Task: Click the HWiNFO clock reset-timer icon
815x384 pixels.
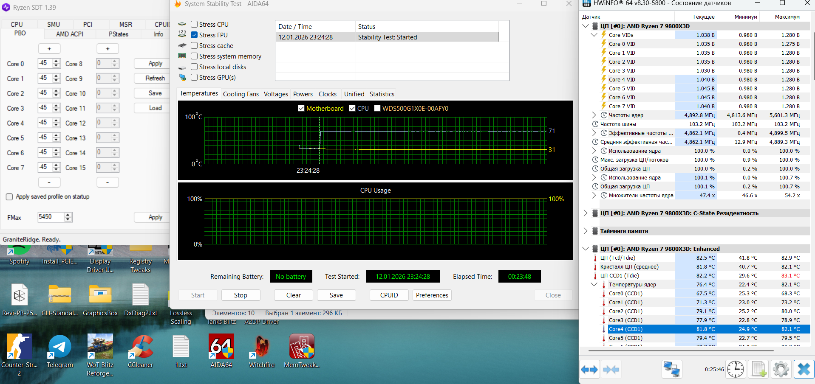Action: point(735,369)
